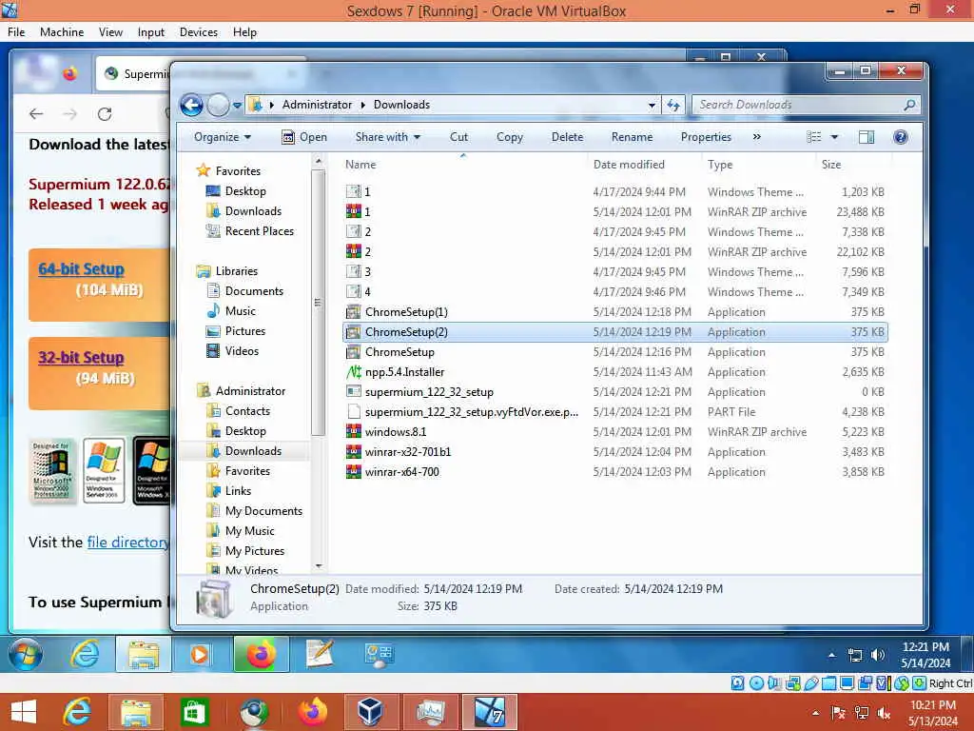Click the 64-bit Setup link in Firefox

[81, 269]
